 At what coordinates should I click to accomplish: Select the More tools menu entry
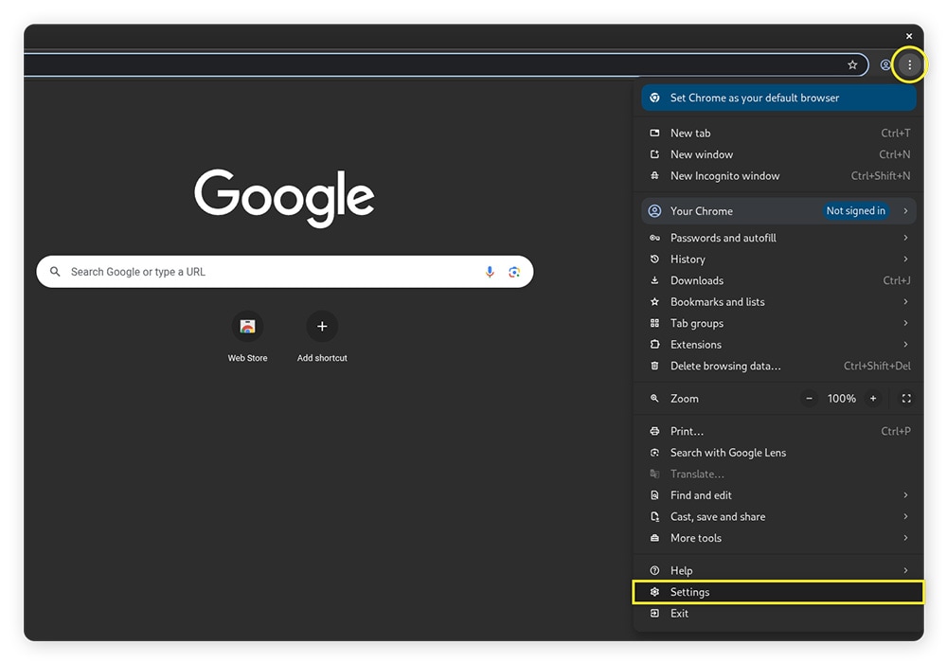[778, 538]
